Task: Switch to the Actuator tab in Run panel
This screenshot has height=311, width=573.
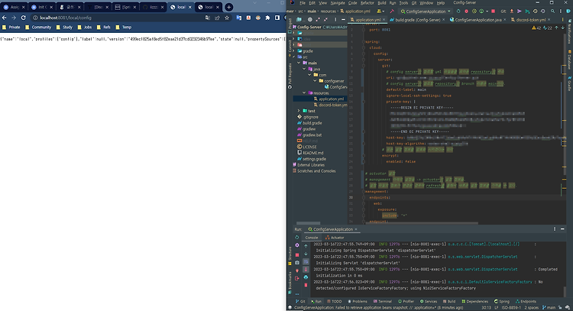Action: point(335,238)
